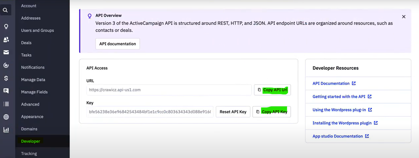Open Site globe icon in left rail
This screenshot has width=419, height=158.
(6, 117)
